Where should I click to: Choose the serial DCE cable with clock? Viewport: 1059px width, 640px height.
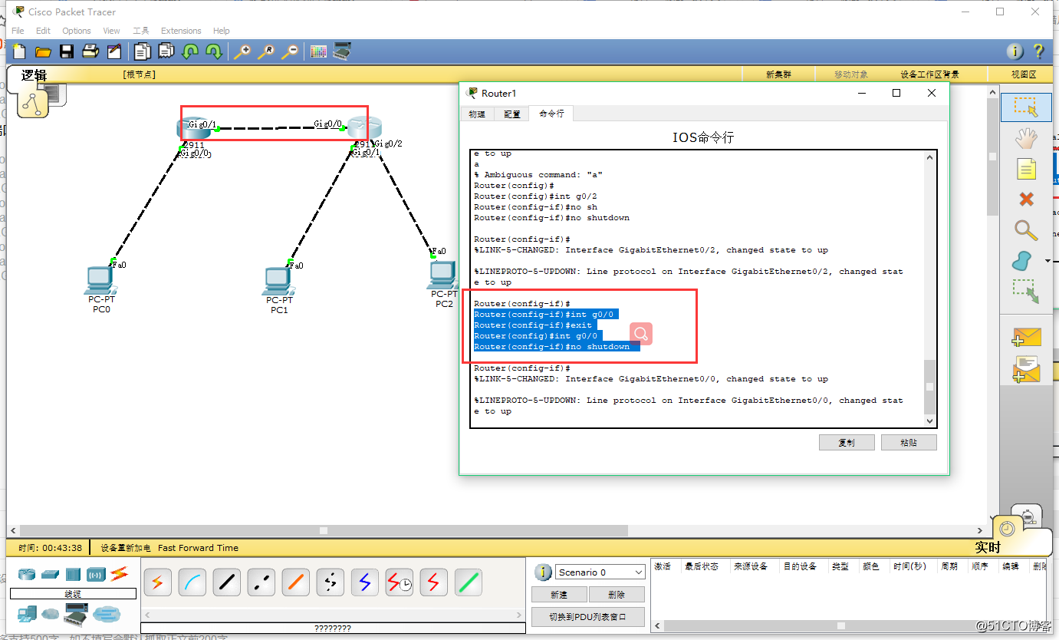pyautogui.click(x=399, y=582)
